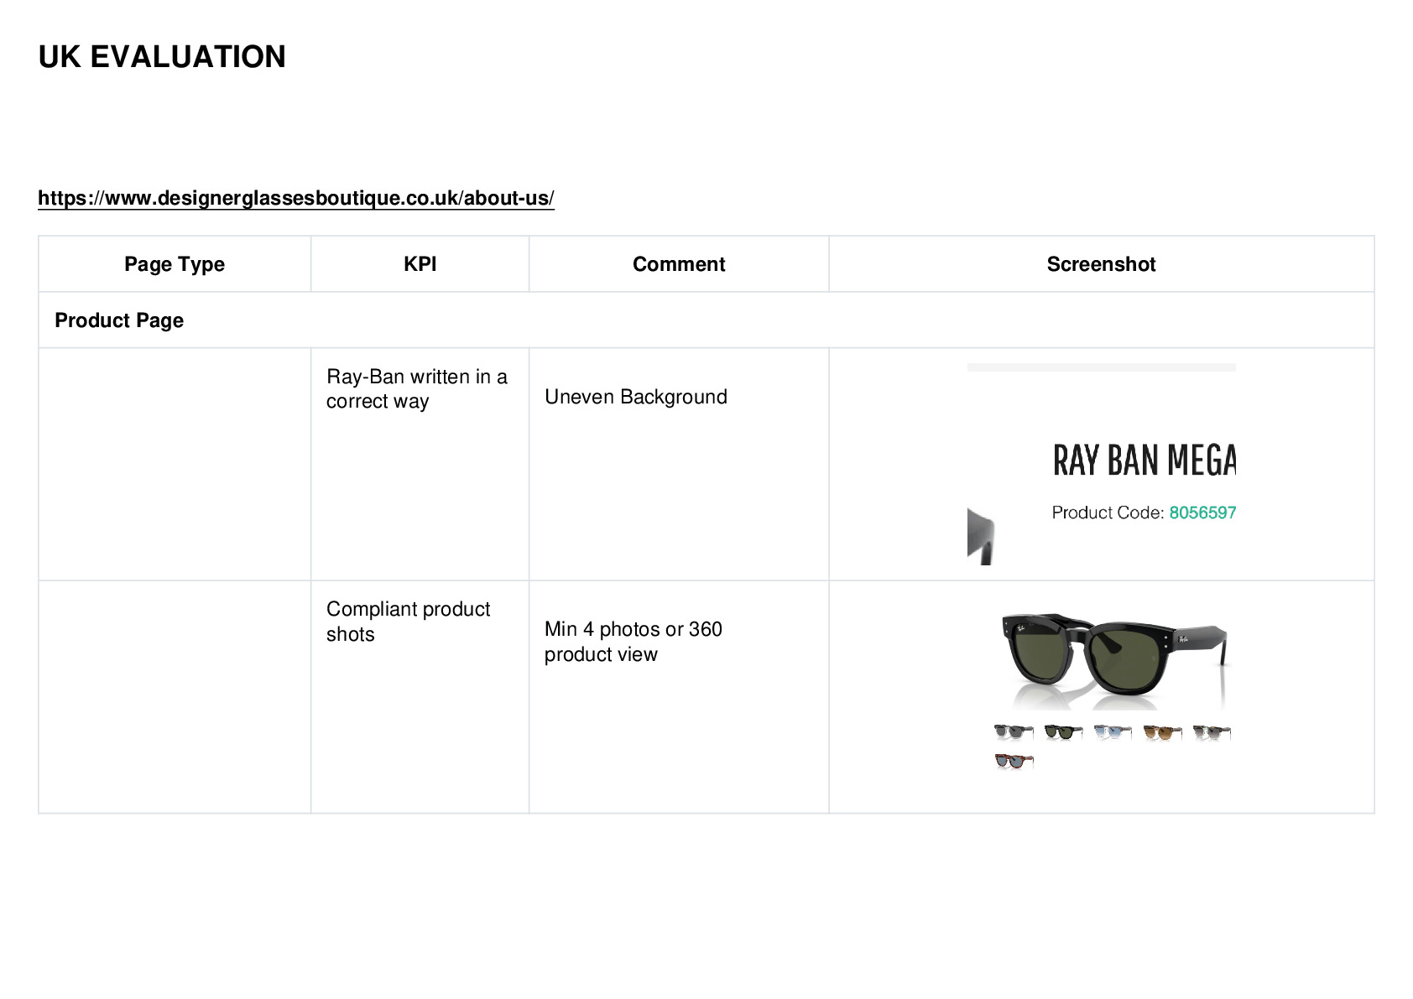Click the Comment column header

coord(679,264)
